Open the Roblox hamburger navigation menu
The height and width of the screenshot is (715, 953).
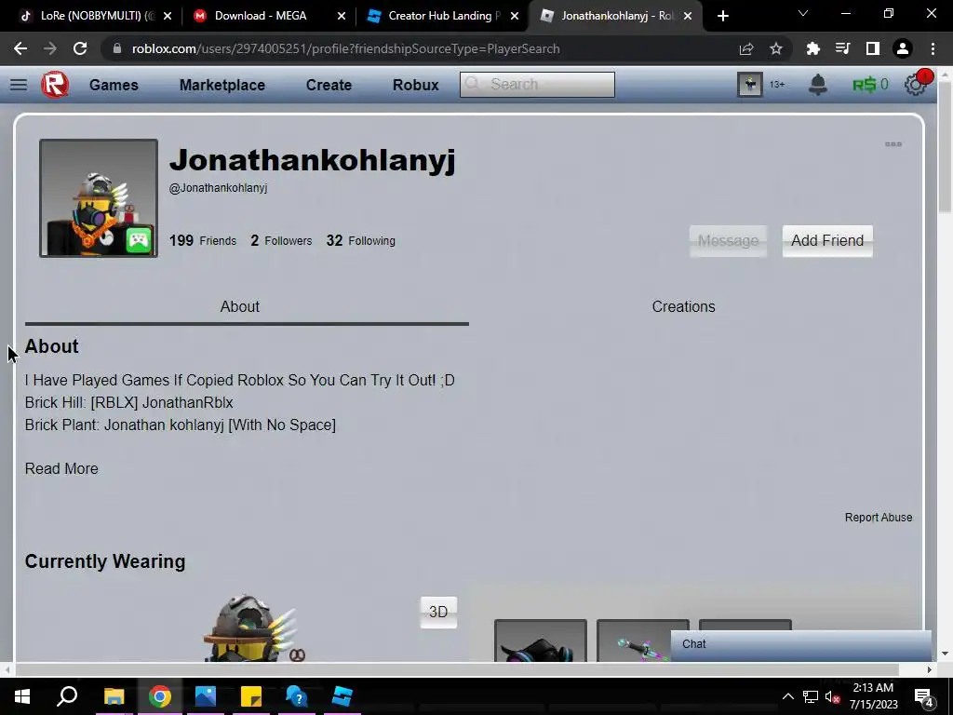click(x=19, y=85)
